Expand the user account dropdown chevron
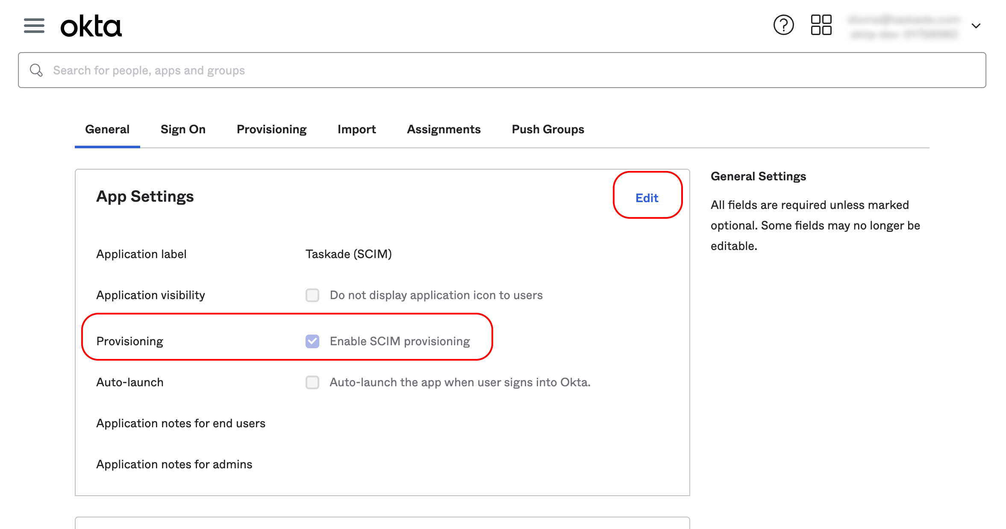Image resolution: width=1006 pixels, height=529 pixels. click(976, 26)
